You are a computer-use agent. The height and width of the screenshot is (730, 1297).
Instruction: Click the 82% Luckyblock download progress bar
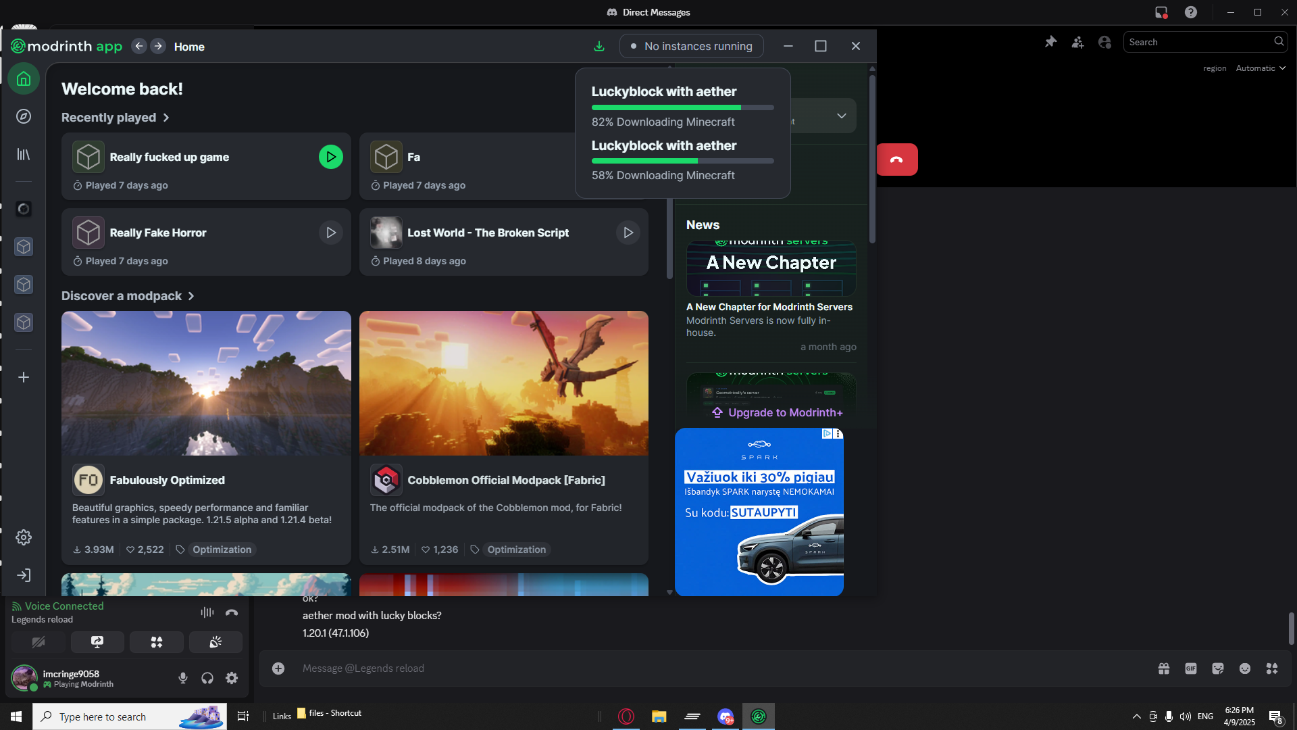tap(683, 107)
